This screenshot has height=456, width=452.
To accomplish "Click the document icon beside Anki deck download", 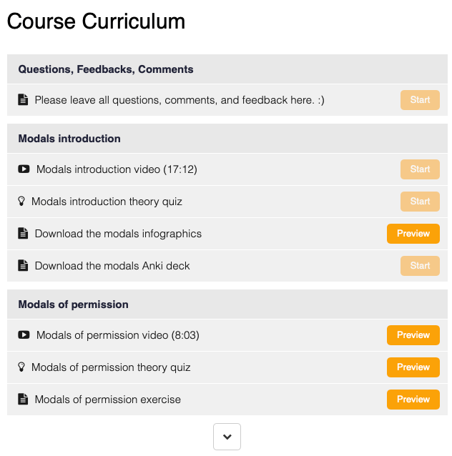I will (23, 266).
